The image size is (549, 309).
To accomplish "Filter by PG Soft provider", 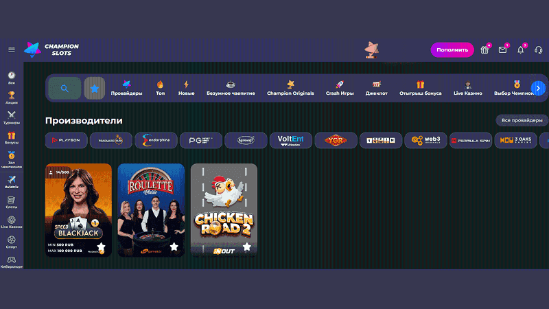I will tap(201, 140).
